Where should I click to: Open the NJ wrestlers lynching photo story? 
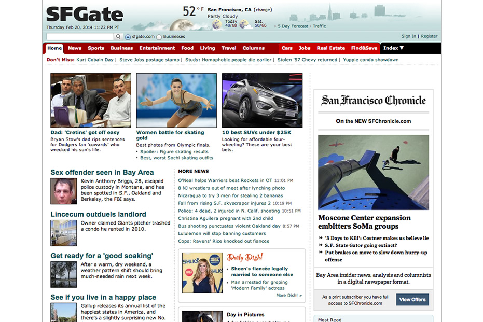point(231,188)
